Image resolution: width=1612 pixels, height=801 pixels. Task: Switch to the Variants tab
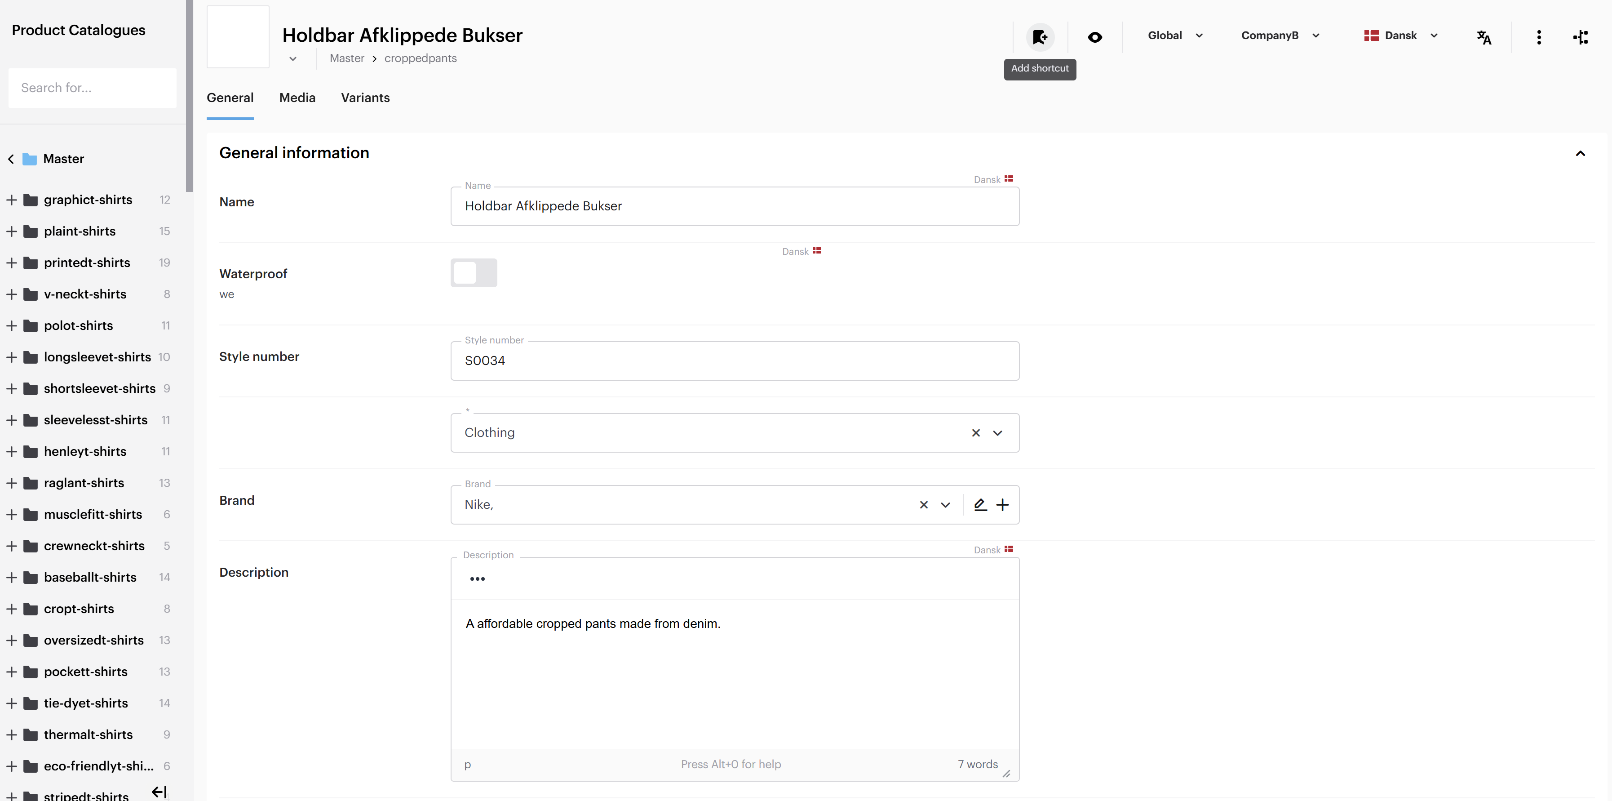pyautogui.click(x=365, y=98)
